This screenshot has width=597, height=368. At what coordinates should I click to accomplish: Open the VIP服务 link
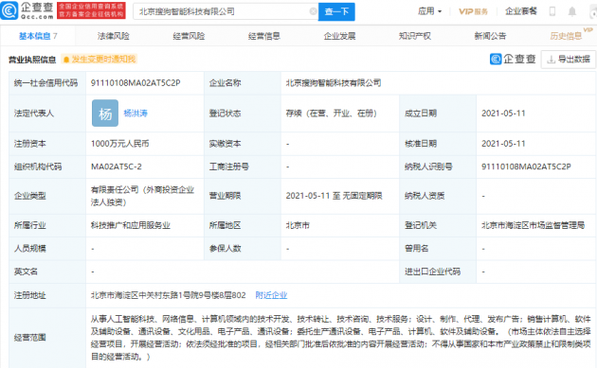click(x=473, y=11)
